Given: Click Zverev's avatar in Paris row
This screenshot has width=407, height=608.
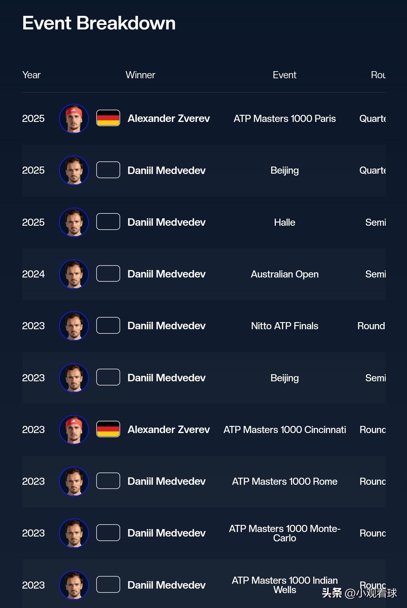Looking at the screenshot, I should pos(74,118).
